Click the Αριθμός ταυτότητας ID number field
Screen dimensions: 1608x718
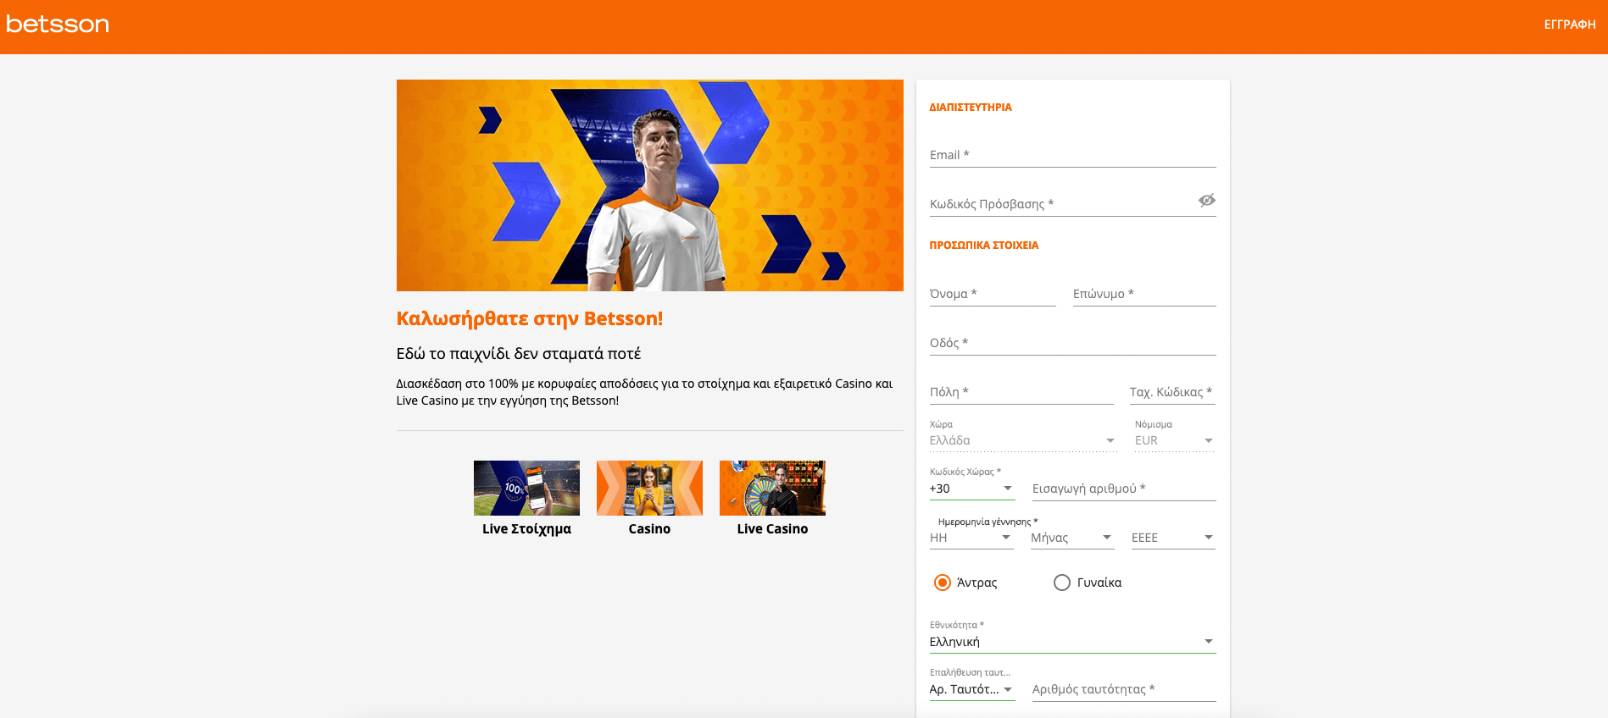click(1124, 689)
